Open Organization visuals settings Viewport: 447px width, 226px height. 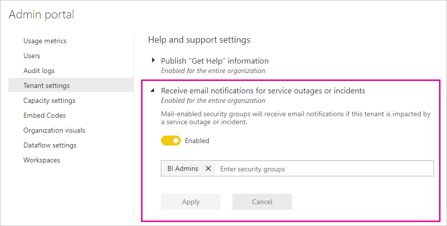[54, 130]
